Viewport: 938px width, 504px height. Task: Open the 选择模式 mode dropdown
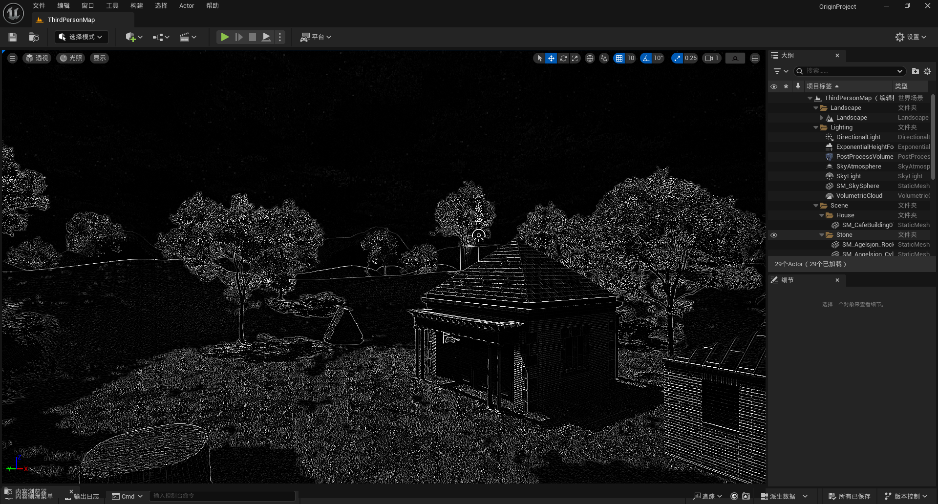[81, 37]
